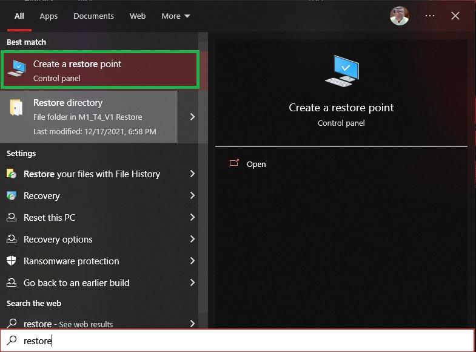Open Create a restore point result
Screen dimensions: 476x352
pyautogui.click(x=100, y=70)
